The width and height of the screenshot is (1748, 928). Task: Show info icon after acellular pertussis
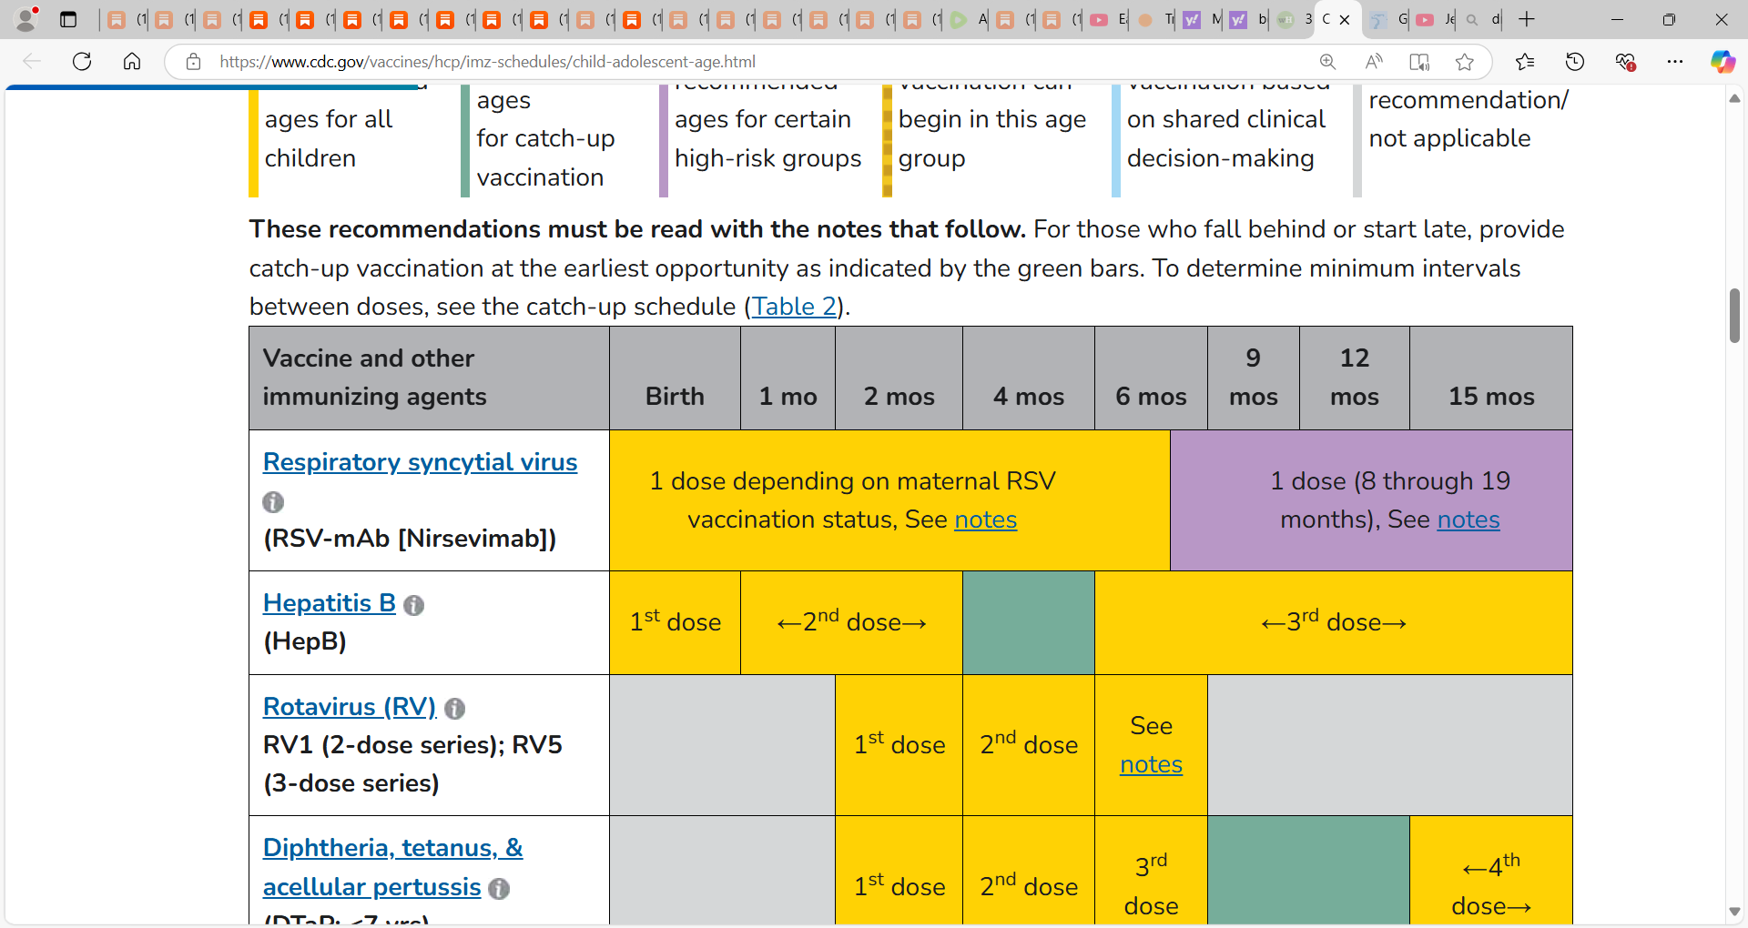pos(499,889)
